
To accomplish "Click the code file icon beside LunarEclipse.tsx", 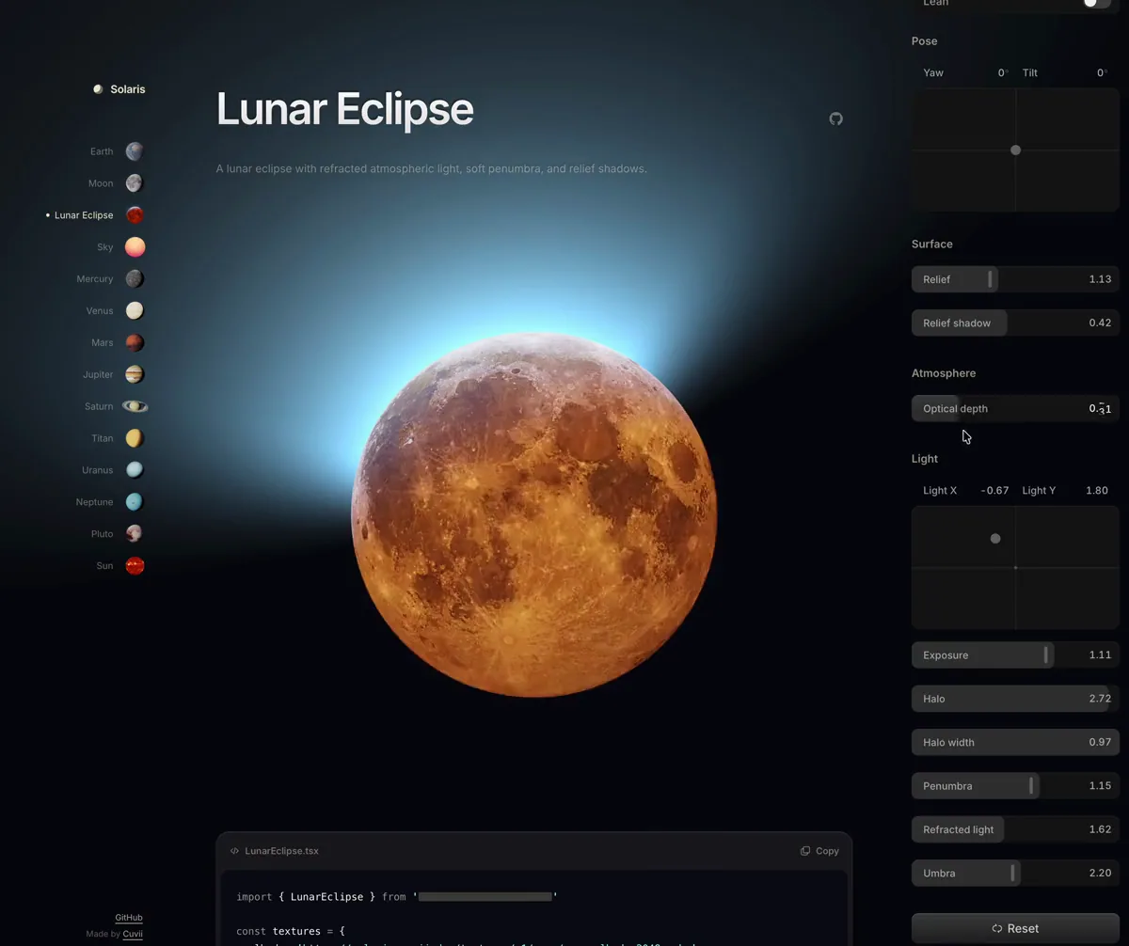I will click(x=234, y=851).
